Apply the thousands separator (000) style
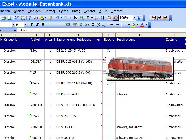186x140 pixels. click(x=87, y=25)
